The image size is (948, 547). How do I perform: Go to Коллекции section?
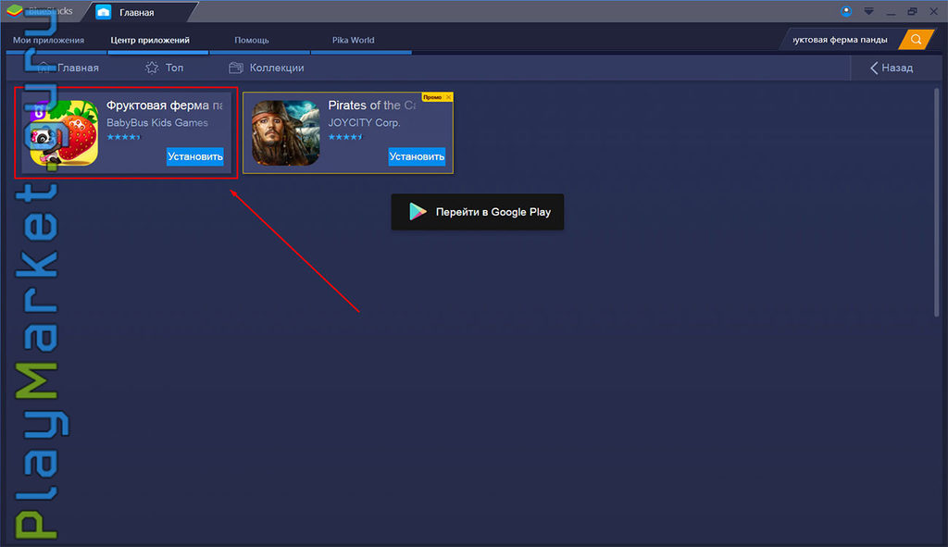click(x=277, y=68)
